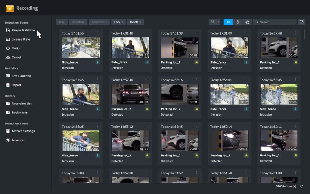Click person icon on Today 16:56:01 card
310x194 pixels.
[x=246, y=109]
